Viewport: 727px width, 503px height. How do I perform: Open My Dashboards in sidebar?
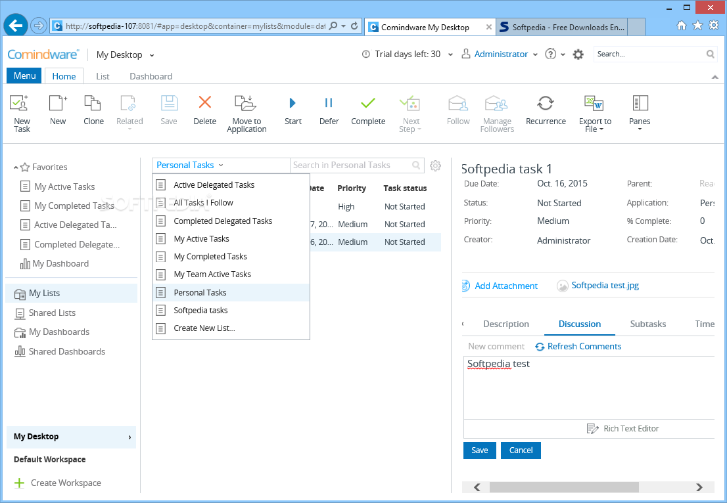(59, 332)
